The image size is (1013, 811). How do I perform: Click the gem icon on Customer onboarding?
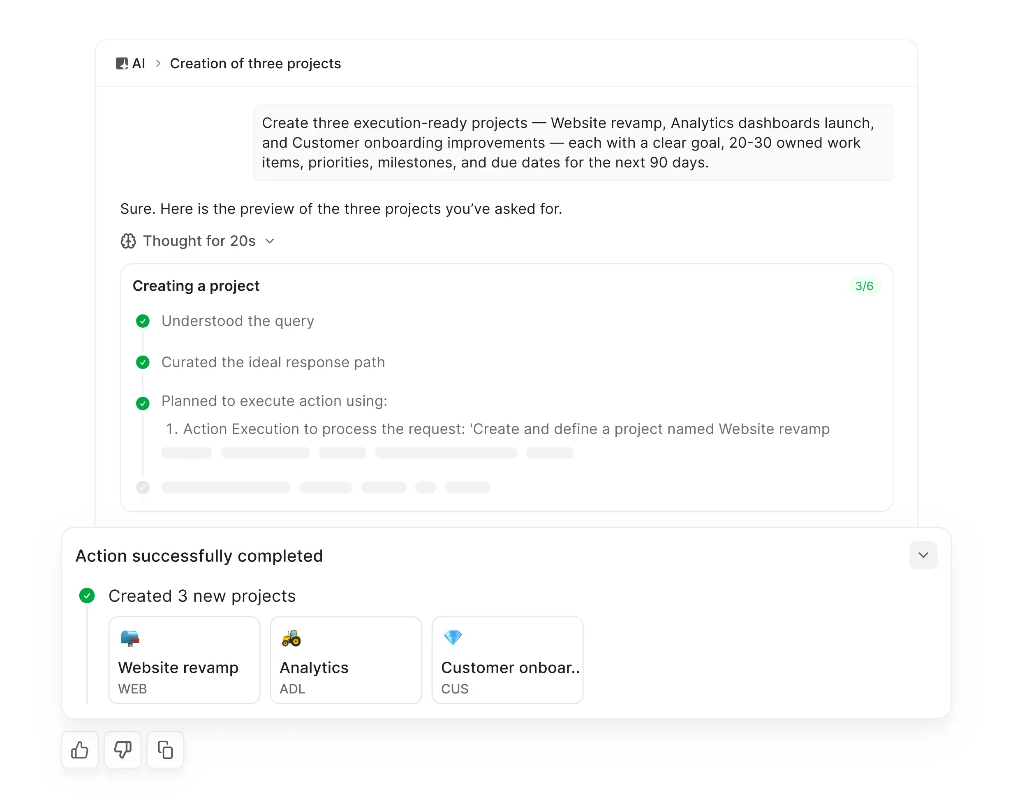click(453, 638)
